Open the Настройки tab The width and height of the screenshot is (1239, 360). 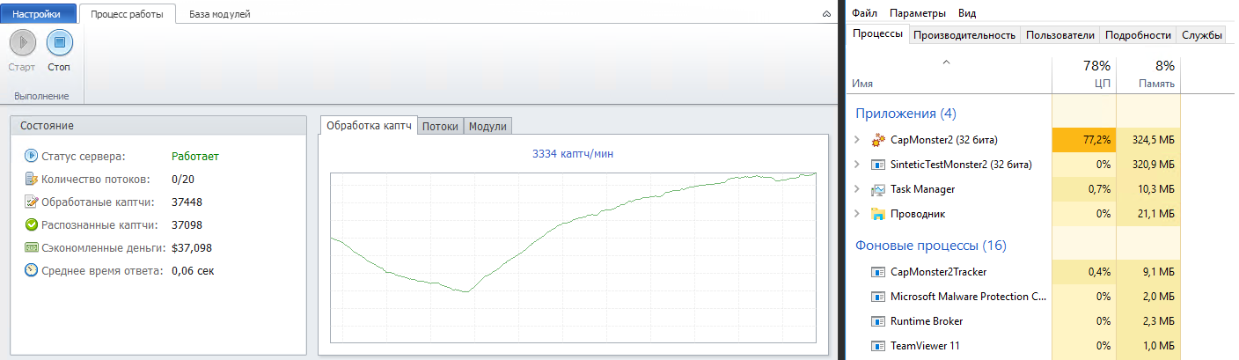[36, 14]
